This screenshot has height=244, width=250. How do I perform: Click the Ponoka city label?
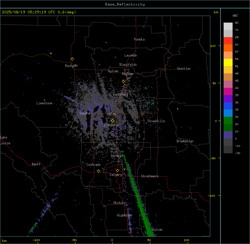[x=139, y=39]
